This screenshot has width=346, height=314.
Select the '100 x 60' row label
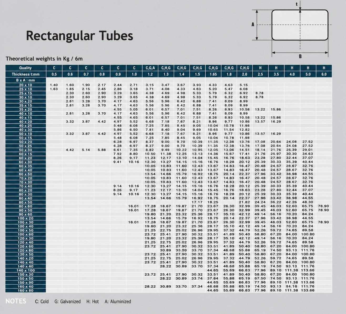coord(26,234)
